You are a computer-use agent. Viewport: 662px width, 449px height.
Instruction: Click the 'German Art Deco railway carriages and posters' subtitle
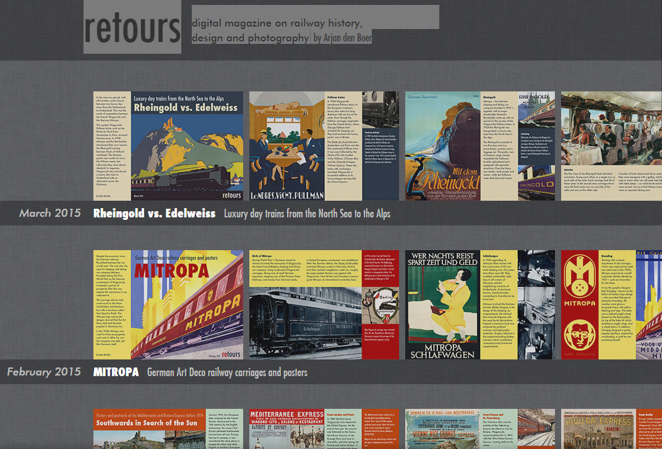pyautogui.click(x=227, y=372)
